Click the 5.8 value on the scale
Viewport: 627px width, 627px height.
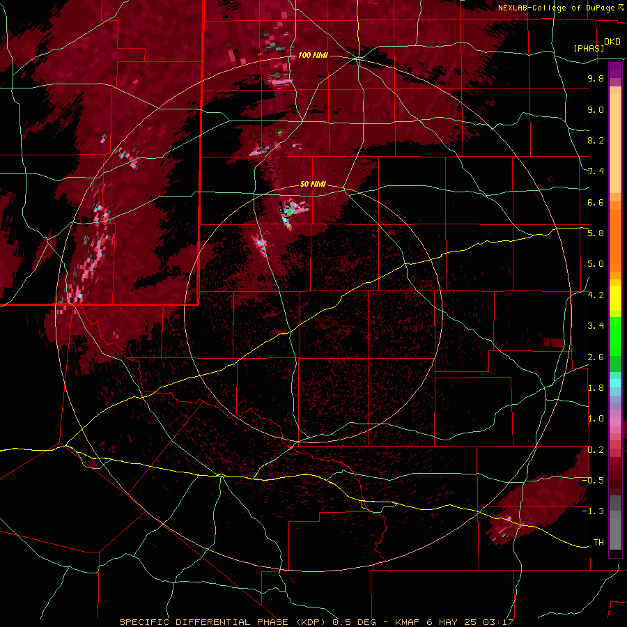pos(596,233)
